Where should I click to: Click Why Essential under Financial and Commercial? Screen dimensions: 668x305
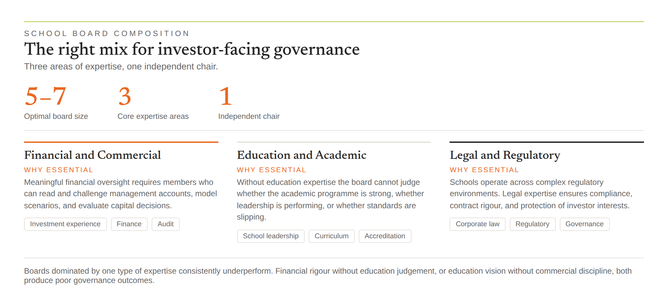pyautogui.click(x=58, y=170)
